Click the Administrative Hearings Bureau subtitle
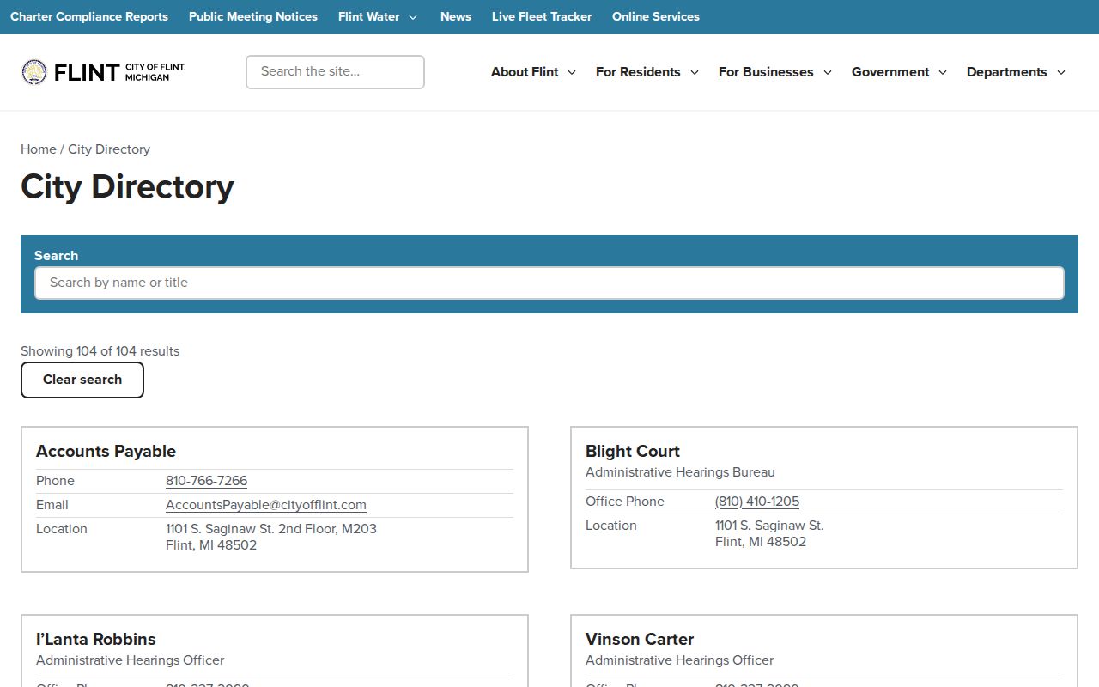The width and height of the screenshot is (1099, 687). click(x=680, y=472)
